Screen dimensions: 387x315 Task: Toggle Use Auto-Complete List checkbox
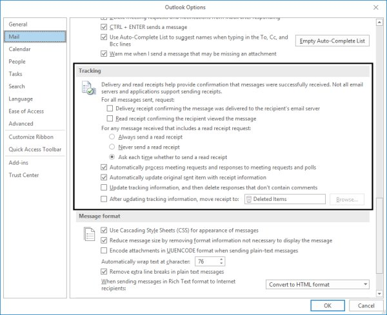click(104, 37)
